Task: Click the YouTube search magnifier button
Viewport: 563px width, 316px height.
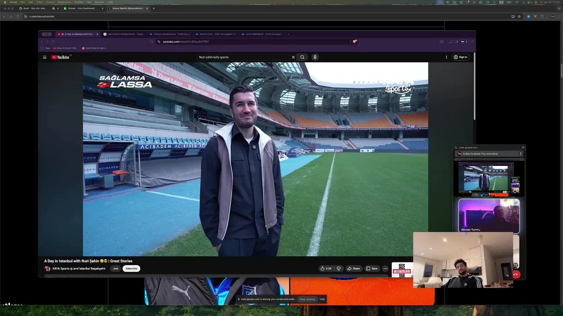Action: 302,57
